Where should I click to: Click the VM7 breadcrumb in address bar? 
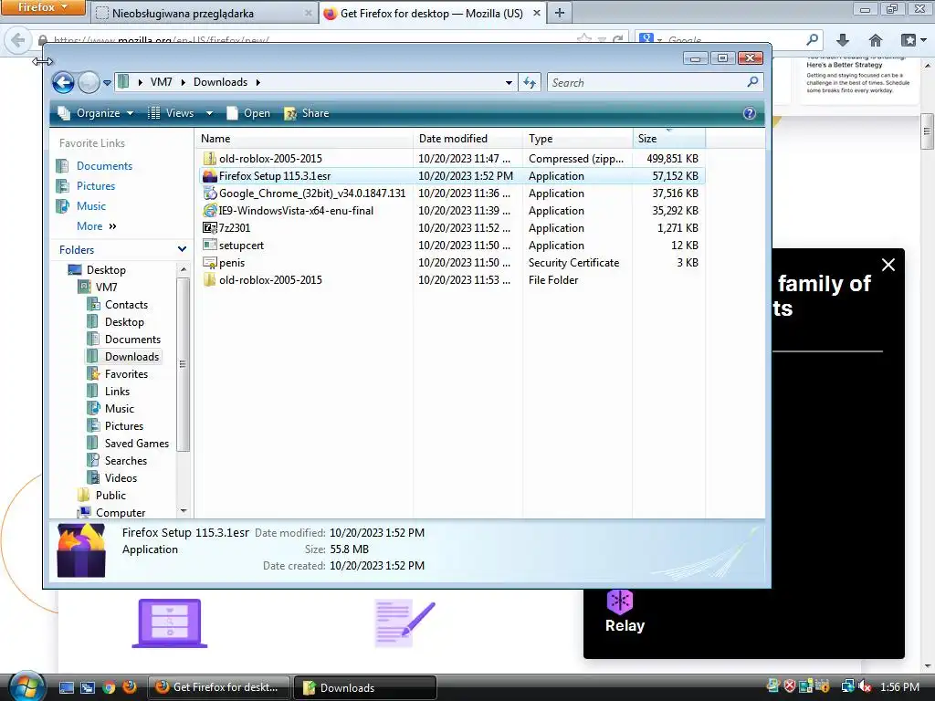click(x=161, y=82)
